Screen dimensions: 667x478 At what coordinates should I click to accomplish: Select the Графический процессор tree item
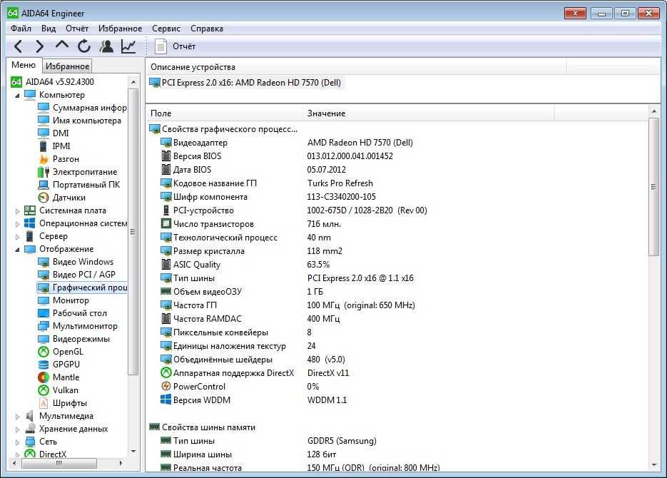83,288
